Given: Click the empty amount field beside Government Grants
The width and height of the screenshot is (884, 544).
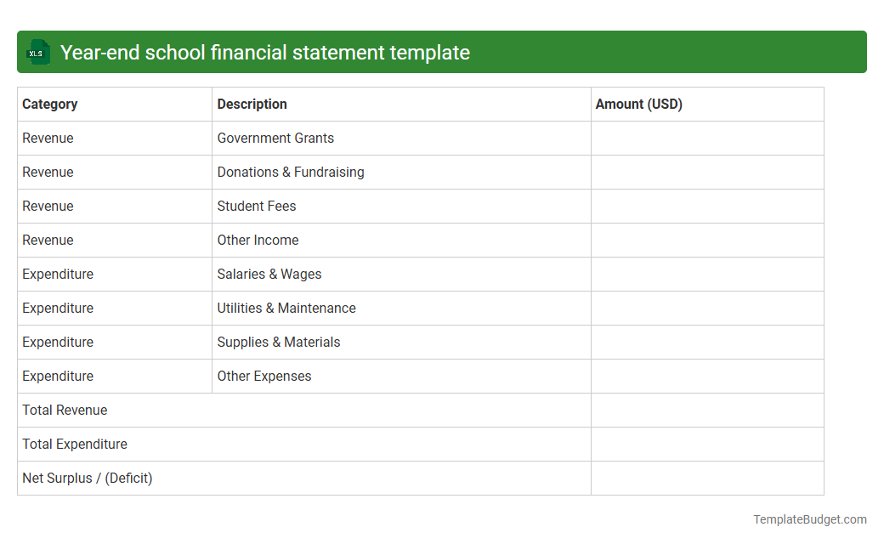Looking at the screenshot, I should coord(707,138).
